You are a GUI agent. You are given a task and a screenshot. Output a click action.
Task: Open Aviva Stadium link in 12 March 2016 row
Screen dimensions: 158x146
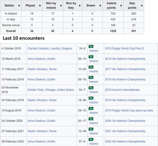(37, 59)
